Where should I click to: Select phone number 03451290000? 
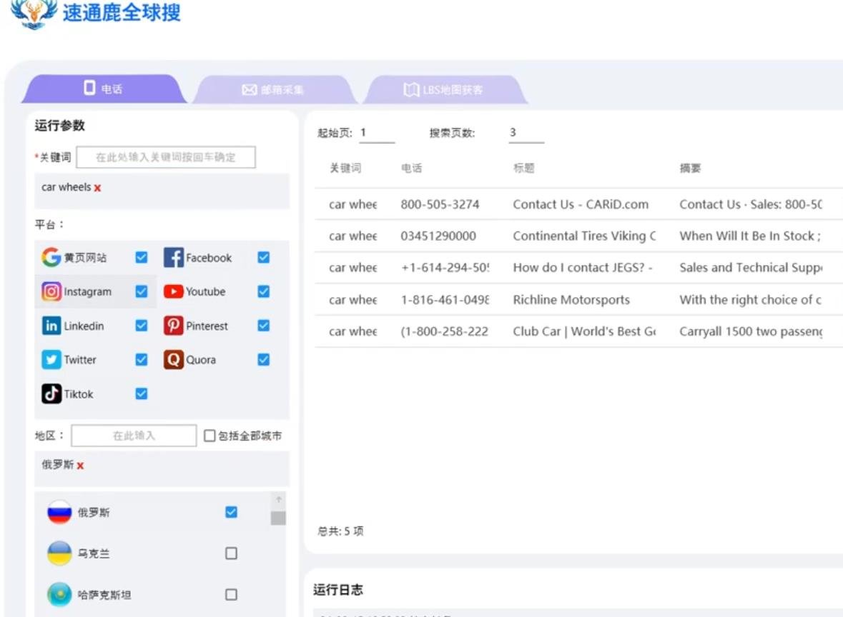438,236
